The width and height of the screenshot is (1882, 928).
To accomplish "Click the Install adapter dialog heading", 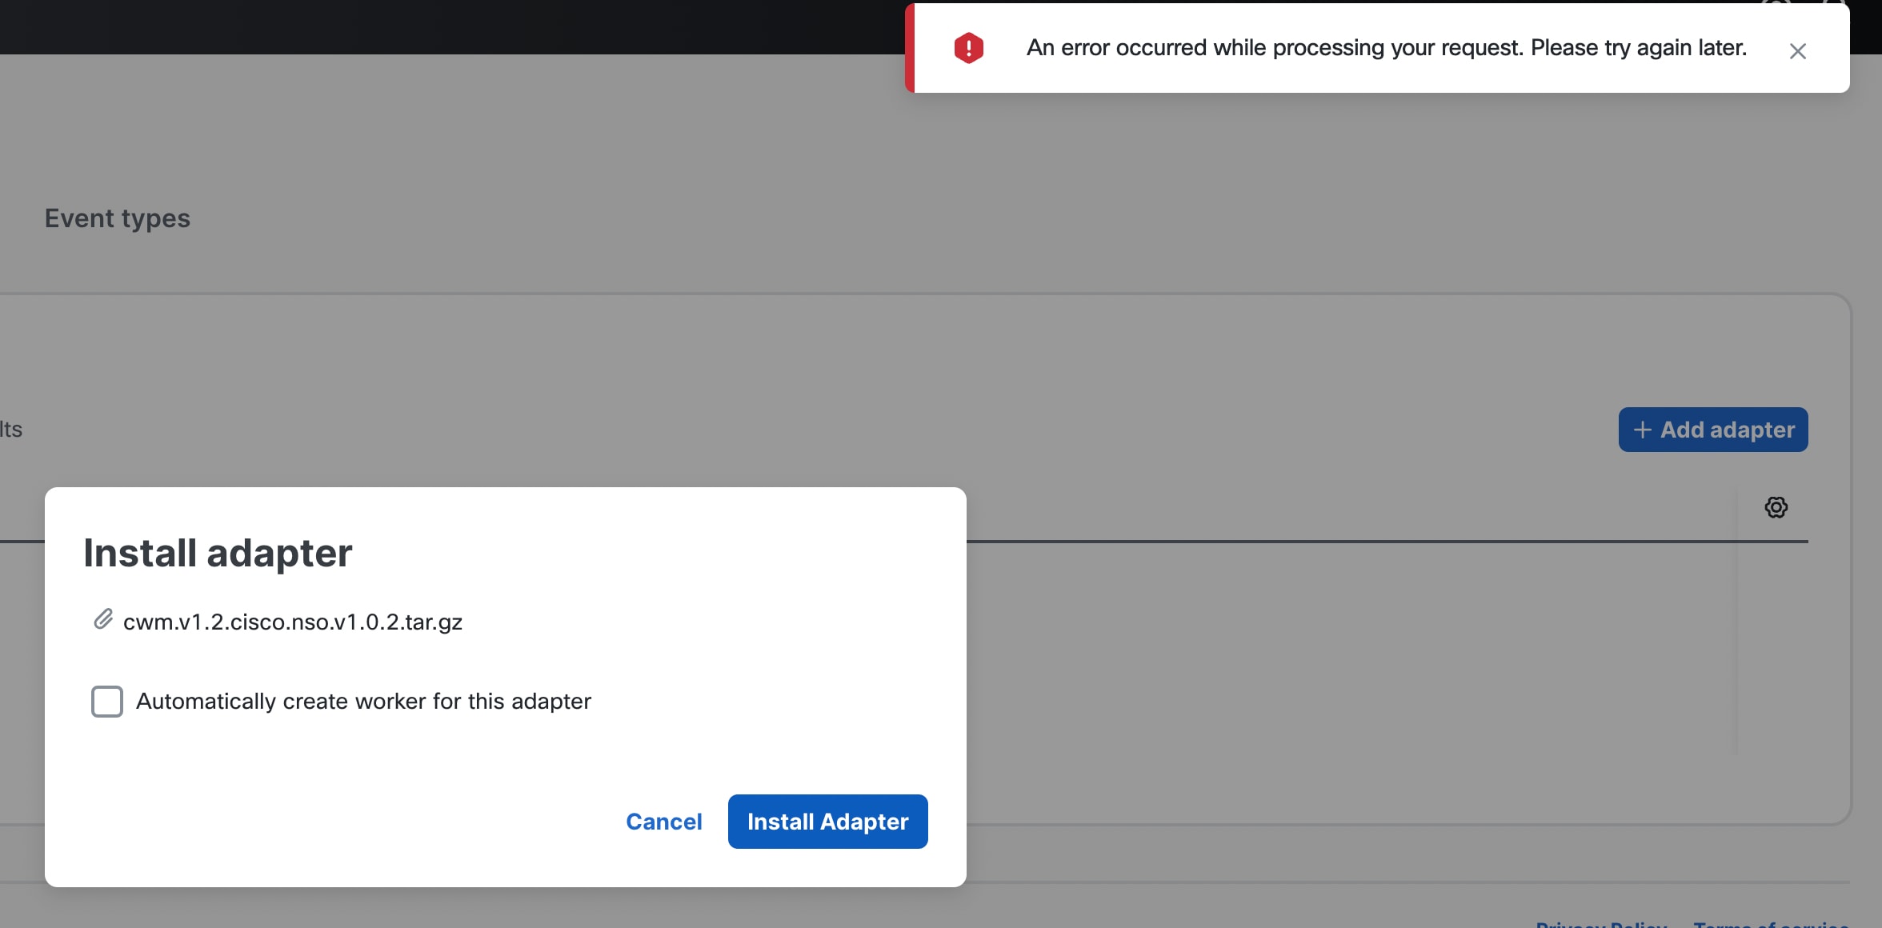I will pos(218,553).
